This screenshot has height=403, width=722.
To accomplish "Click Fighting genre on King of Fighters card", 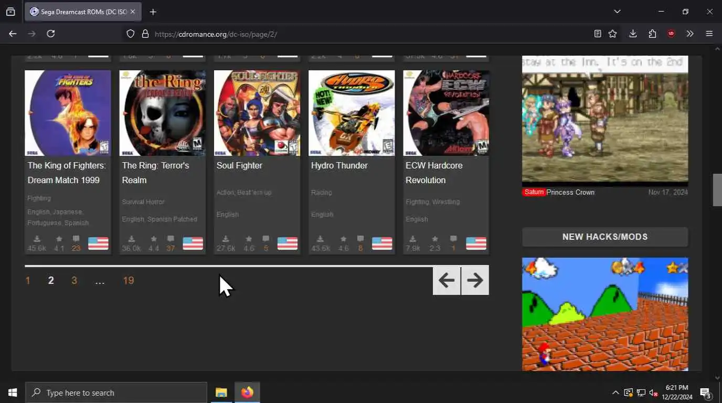I will (x=39, y=198).
